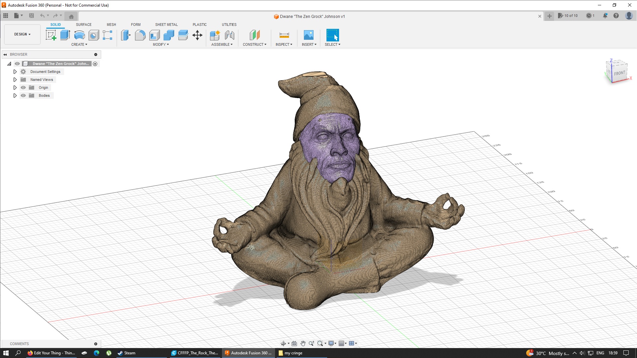Open a new design tab
Image resolution: width=637 pixels, height=358 pixels.
pos(549,16)
